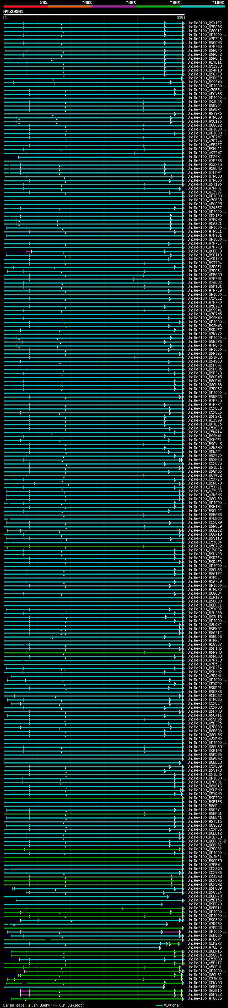Choose the UniRef100_A9T7W7 entry
Image resolution: width=228 pixels, height=1008 pixels.
pos(204,153)
